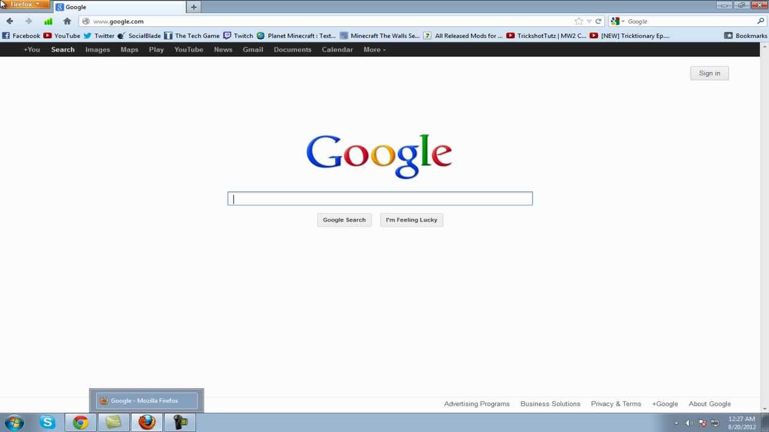Open Maps in the Google bar

129,50
